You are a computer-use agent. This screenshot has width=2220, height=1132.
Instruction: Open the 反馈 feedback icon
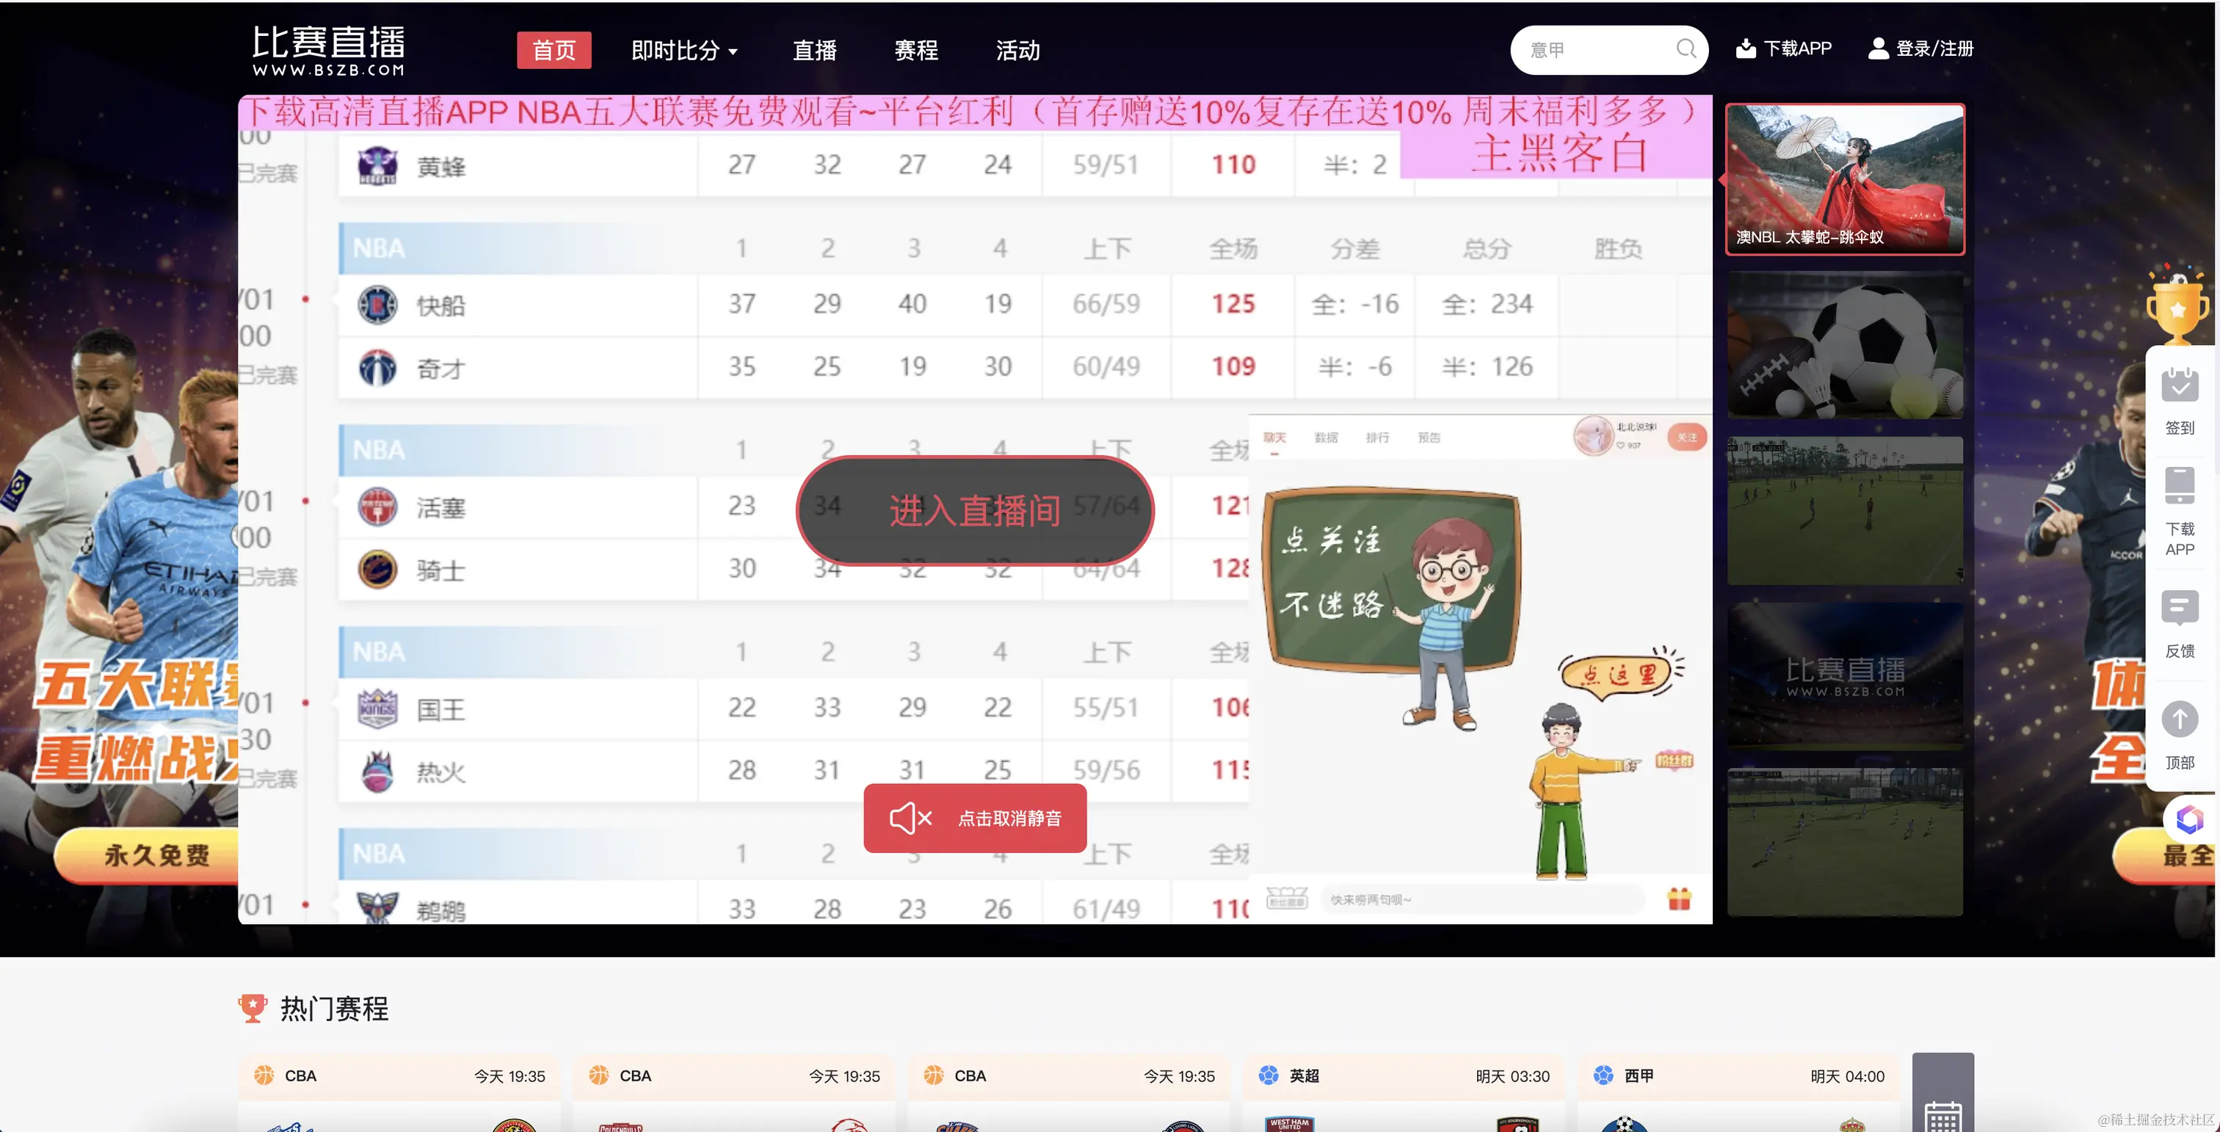[2180, 609]
